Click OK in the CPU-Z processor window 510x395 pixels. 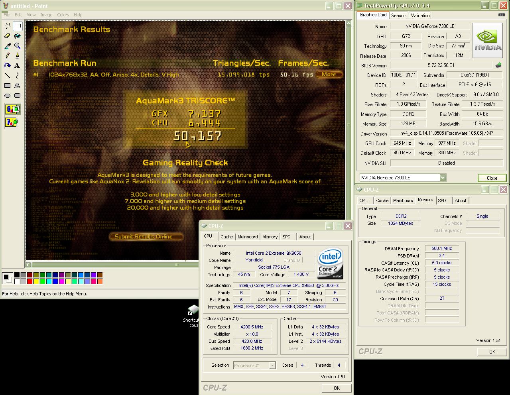coord(337,388)
